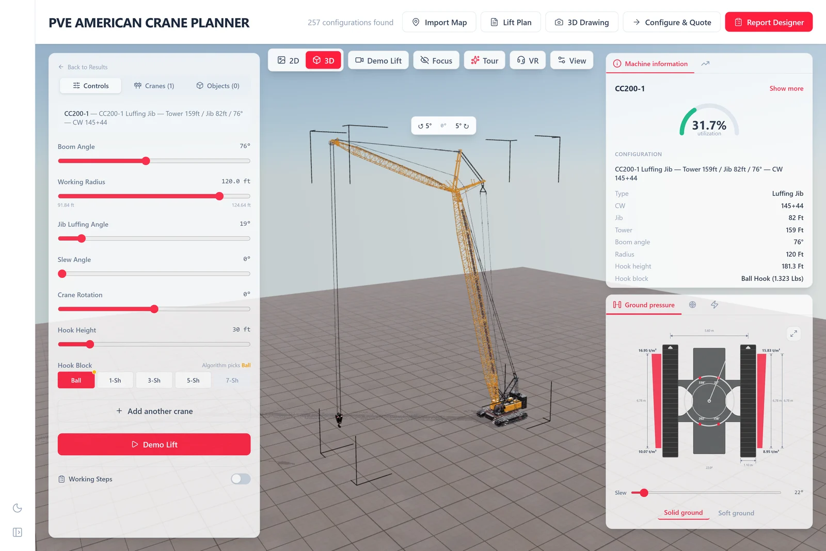Start the Tour
Image resolution: width=826 pixels, height=551 pixels.
[x=484, y=60]
